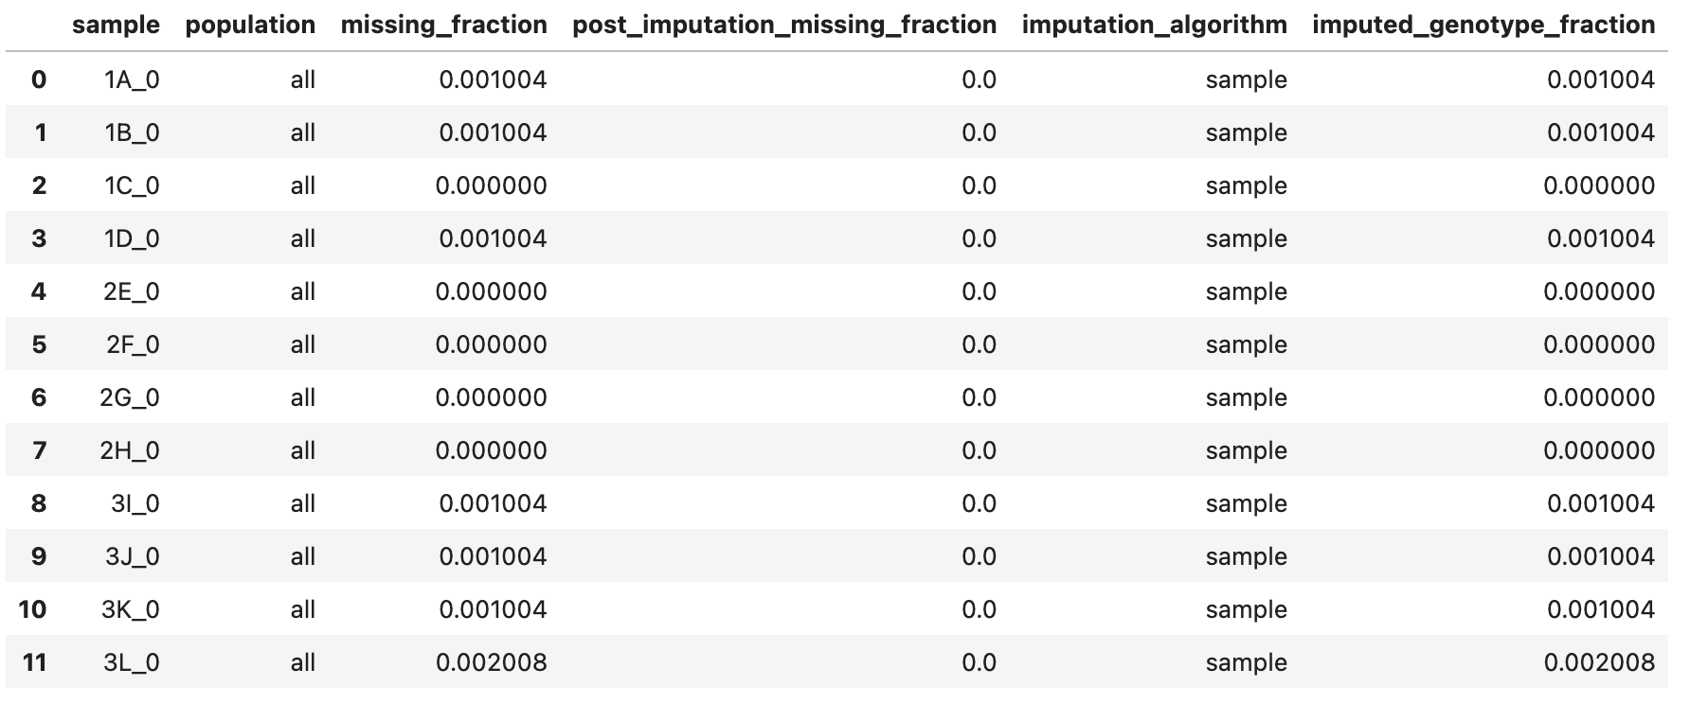The image size is (1690, 704).
Task: Click sample cell 2G_0
Action: tap(130, 397)
